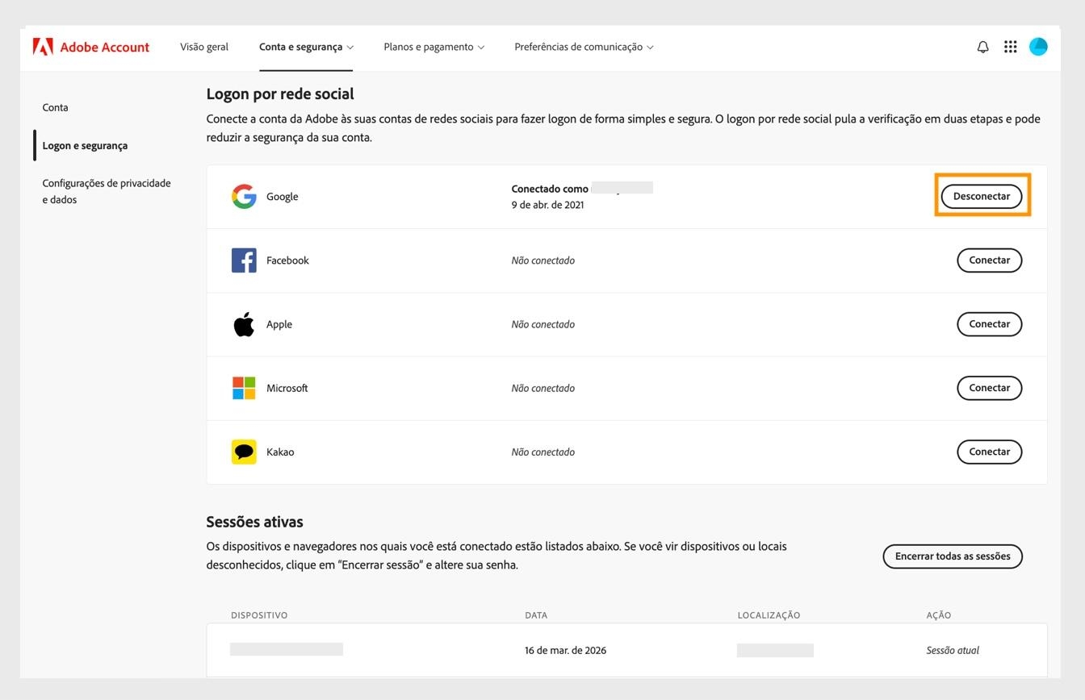Expand the Planos e pagamento dropdown
This screenshot has height=700, width=1085.
(x=433, y=46)
